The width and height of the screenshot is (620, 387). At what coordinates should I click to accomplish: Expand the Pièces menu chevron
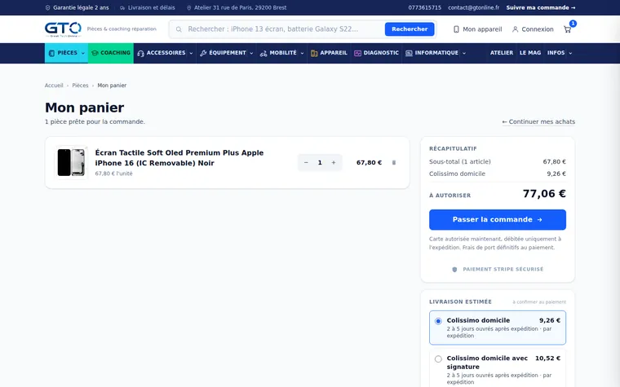(83, 53)
